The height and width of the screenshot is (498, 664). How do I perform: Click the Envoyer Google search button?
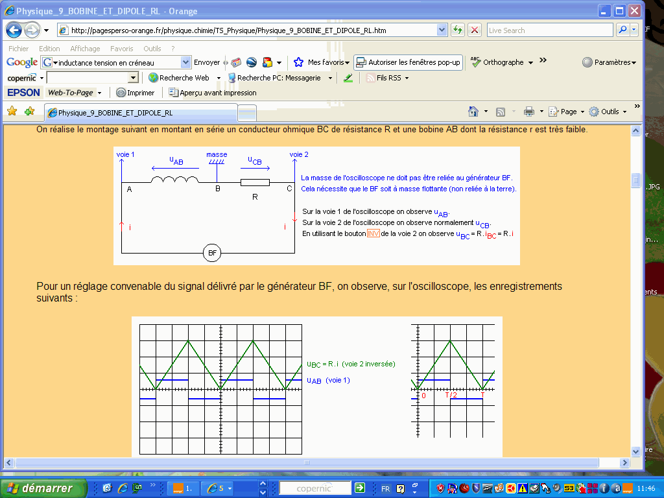[x=207, y=62]
